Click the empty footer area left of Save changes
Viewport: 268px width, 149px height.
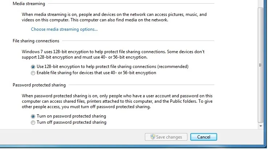[x=73, y=137]
